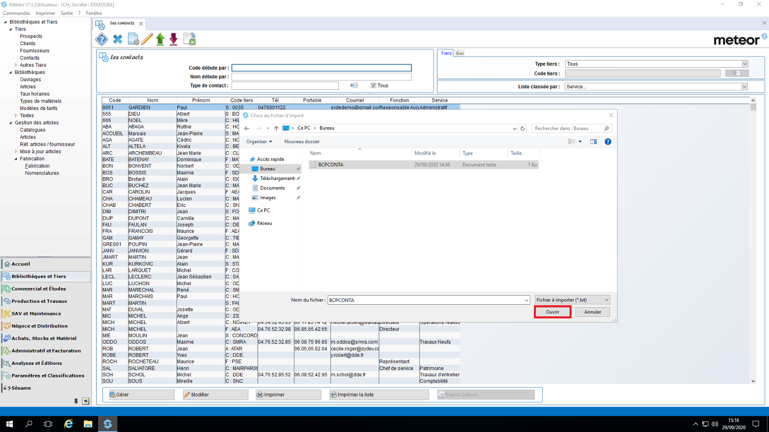
Task: Refresh the Bureau folder in file dialog
Action: pos(523,129)
